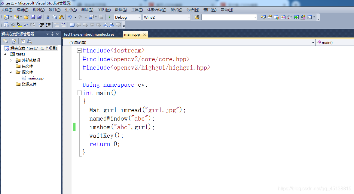Select the 资源文件 folder
Screen dimensions: 354x194
29,84
